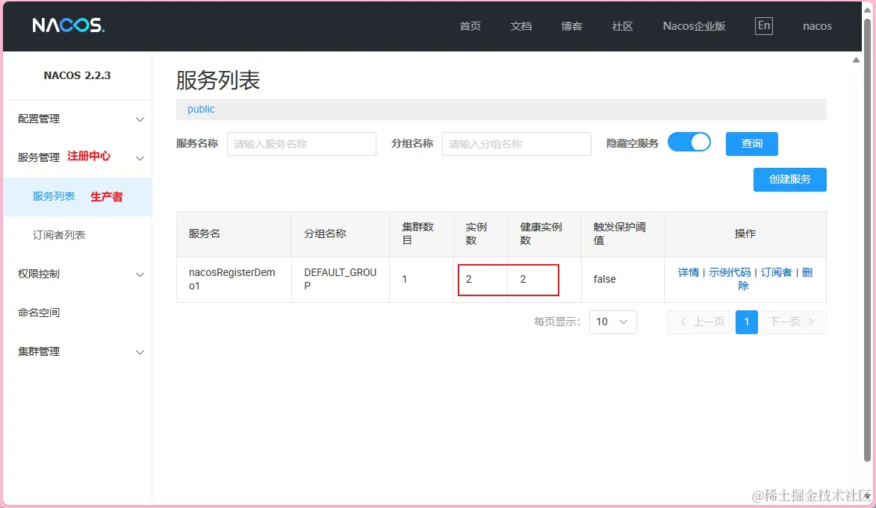Open 订阅者 for nacosRegisterDemo1
876x508 pixels.
click(777, 272)
